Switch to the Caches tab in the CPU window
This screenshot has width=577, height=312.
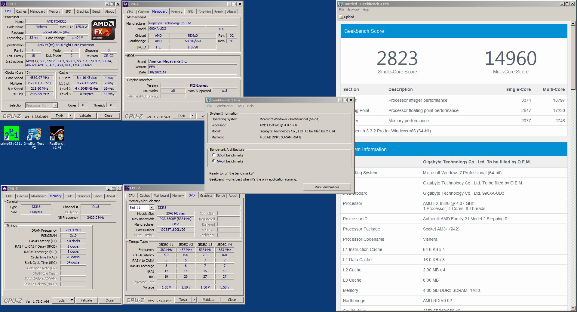(21, 11)
